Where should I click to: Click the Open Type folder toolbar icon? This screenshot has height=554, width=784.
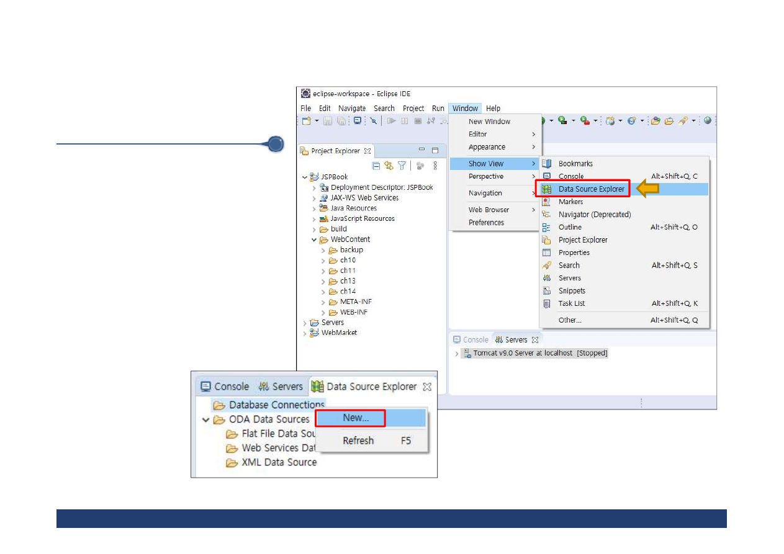[656, 121]
